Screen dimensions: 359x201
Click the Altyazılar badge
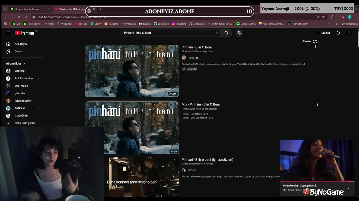(192, 69)
